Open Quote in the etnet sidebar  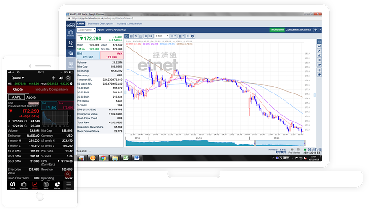pos(71,43)
